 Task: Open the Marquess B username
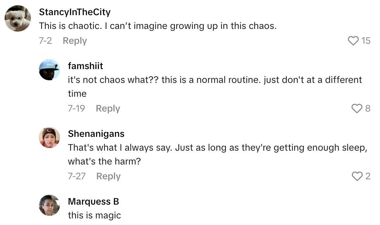click(x=94, y=201)
